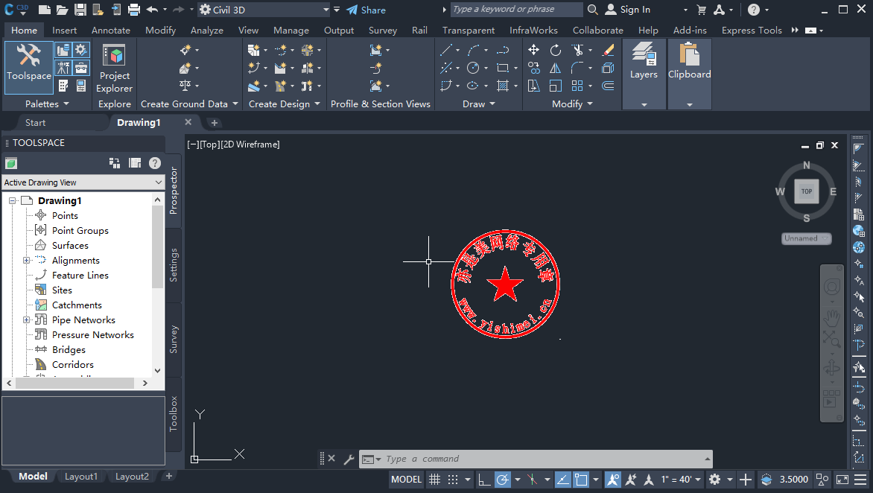Activate the Rotate modify tool
This screenshot has width=873, height=493.
556,50
